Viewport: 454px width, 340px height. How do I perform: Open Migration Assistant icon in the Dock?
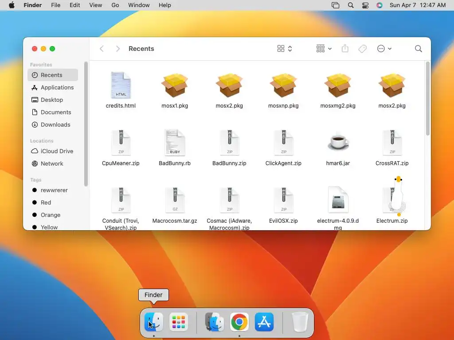click(214, 322)
